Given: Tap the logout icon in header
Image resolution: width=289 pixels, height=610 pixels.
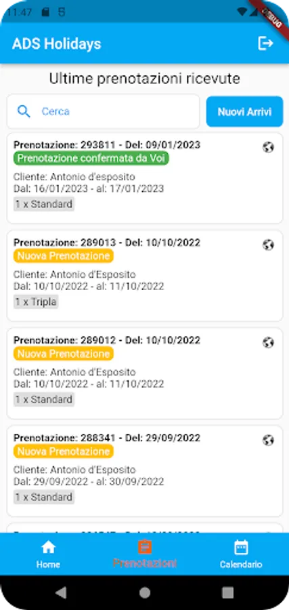Looking at the screenshot, I should click(x=266, y=43).
